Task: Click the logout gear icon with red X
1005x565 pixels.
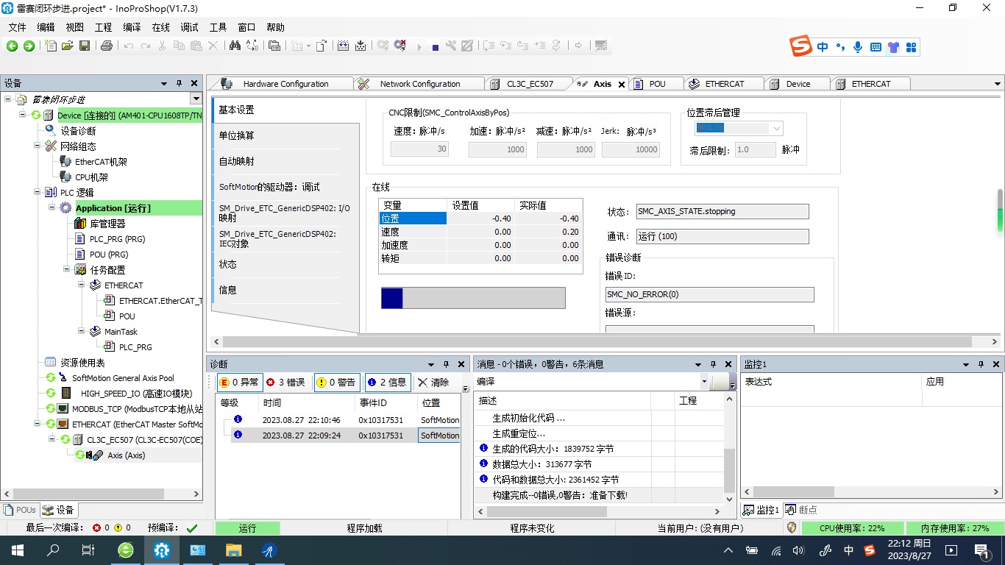Action: 400,46
